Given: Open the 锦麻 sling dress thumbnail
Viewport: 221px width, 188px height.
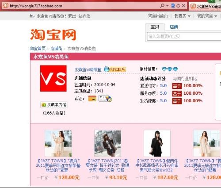Looking at the screenshot, I should click(58, 143).
